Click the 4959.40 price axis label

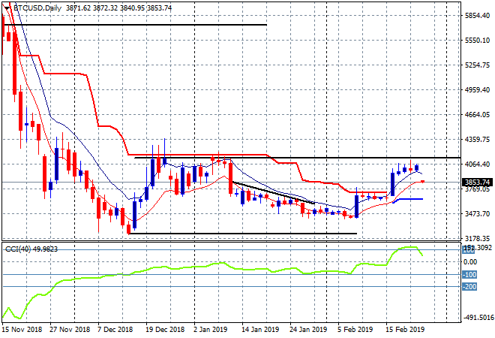pos(477,90)
